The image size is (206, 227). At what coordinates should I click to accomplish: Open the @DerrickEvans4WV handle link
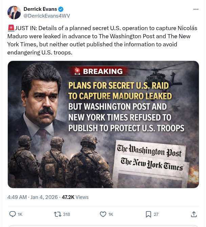click(x=47, y=16)
